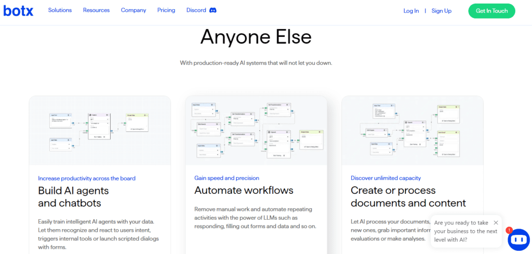This screenshot has height=254, width=532.
Task: Click 'Gain speed and precision' subtitle
Action: (227, 178)
